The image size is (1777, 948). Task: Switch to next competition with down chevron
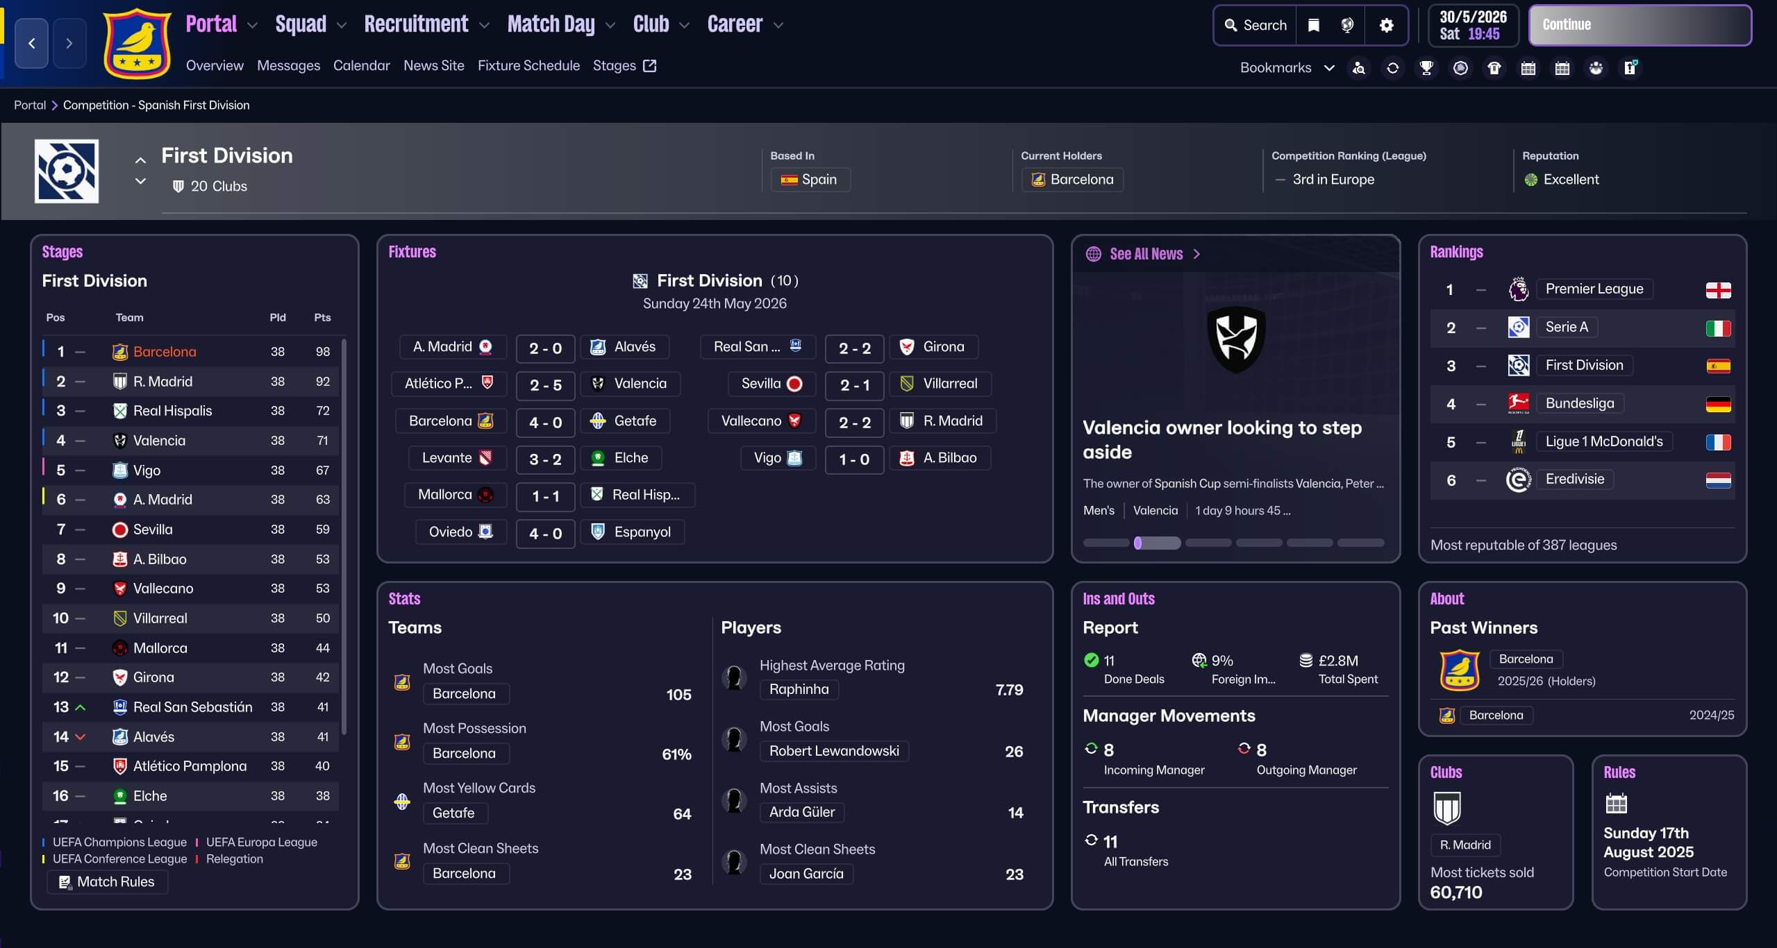[x=140, y=181]
